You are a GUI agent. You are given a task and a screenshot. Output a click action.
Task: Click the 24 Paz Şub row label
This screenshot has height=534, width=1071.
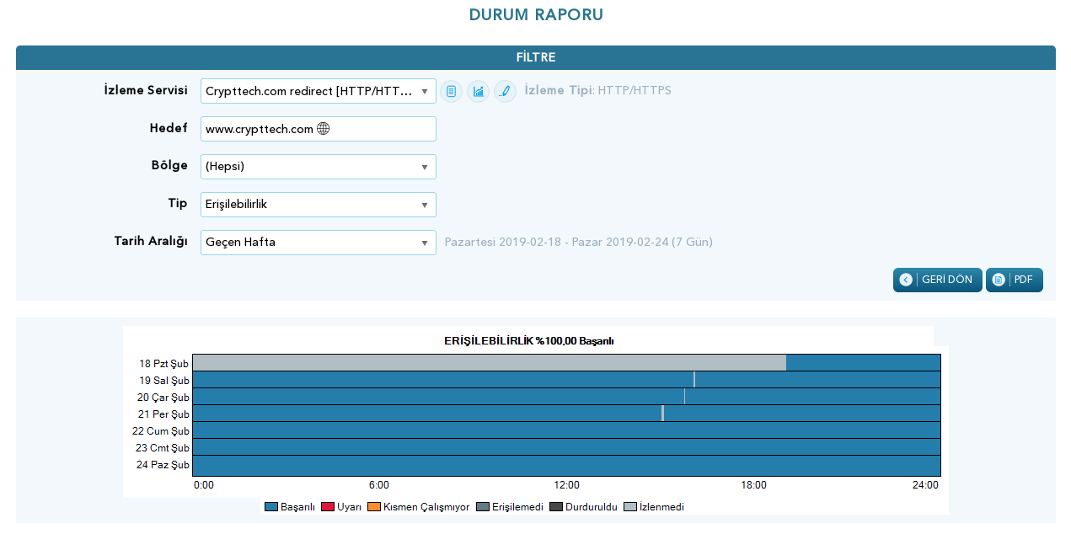coord(163,465)
